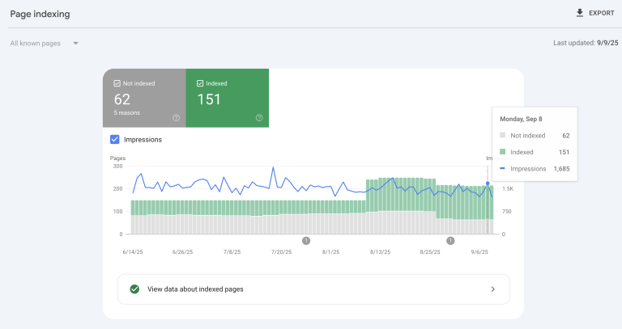622x329 pixels.
Task: Toggle the Indexed checkbox on green card
Action: (x=200, y=82)
